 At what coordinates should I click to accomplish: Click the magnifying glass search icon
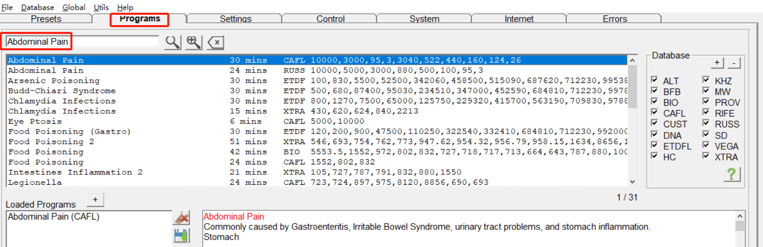click(173, 42)
